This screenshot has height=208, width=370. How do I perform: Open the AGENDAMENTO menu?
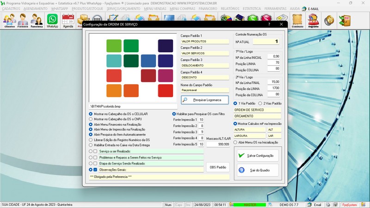pos(36,9)
